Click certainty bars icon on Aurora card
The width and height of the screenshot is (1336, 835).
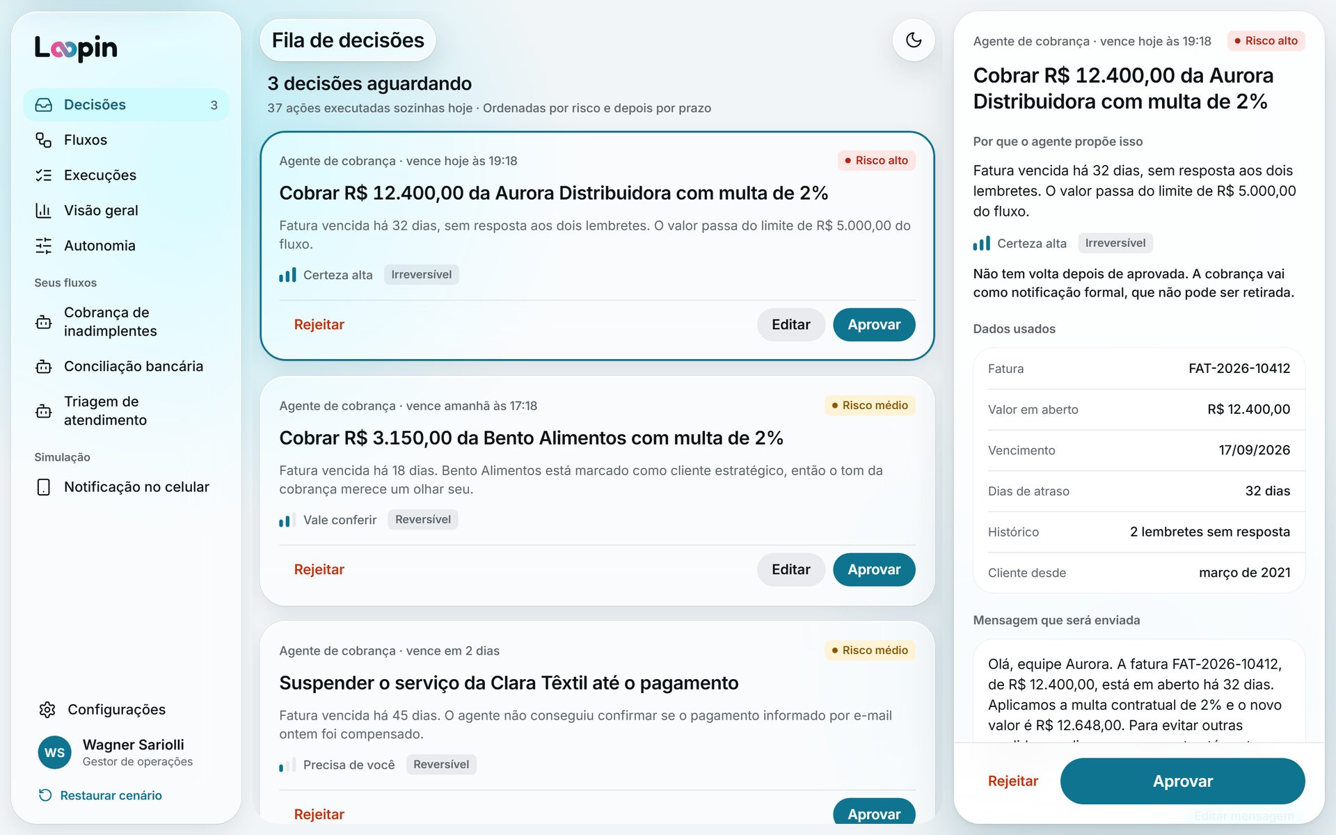287,275
